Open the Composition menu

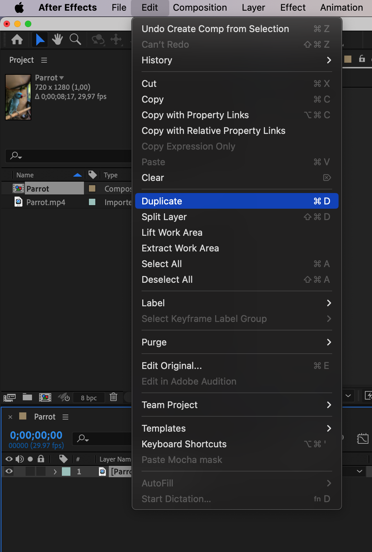click(200, 7)
